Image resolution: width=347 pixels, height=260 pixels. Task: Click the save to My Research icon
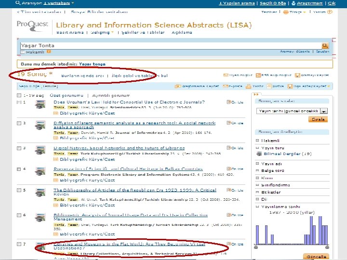pyautogui.click(x=178, y=86)
